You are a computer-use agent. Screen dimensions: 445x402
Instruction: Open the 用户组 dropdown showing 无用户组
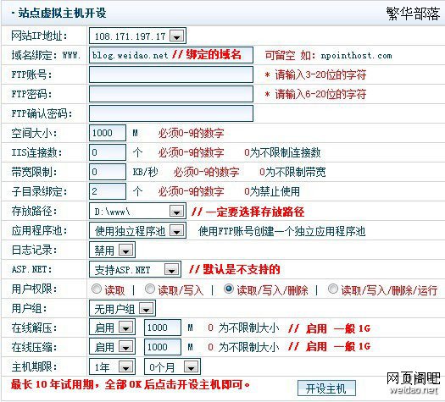click(x=122, y=308)
